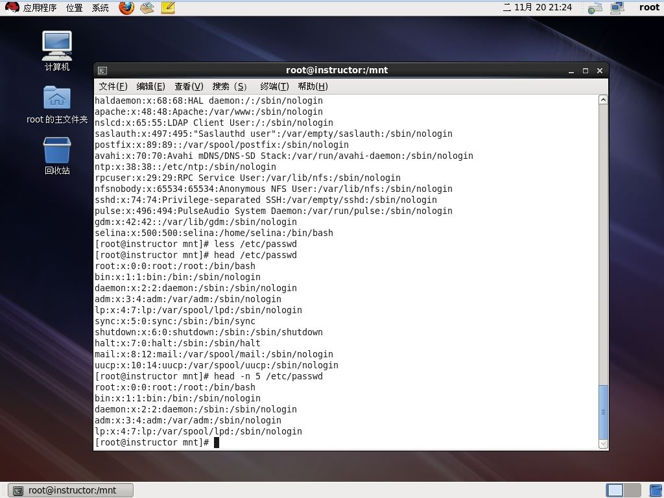Screen dimensions: 664x498
Task: Click the 'head -n 5 /etc/passwd' command line
Action: tap(209, 376)
